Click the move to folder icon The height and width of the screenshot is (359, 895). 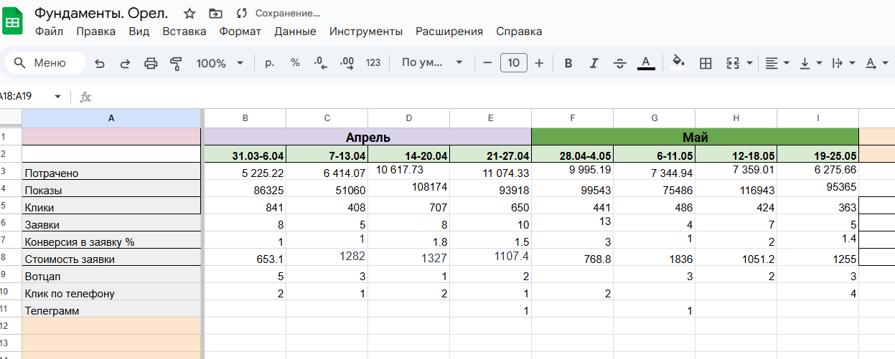(215, 14)
